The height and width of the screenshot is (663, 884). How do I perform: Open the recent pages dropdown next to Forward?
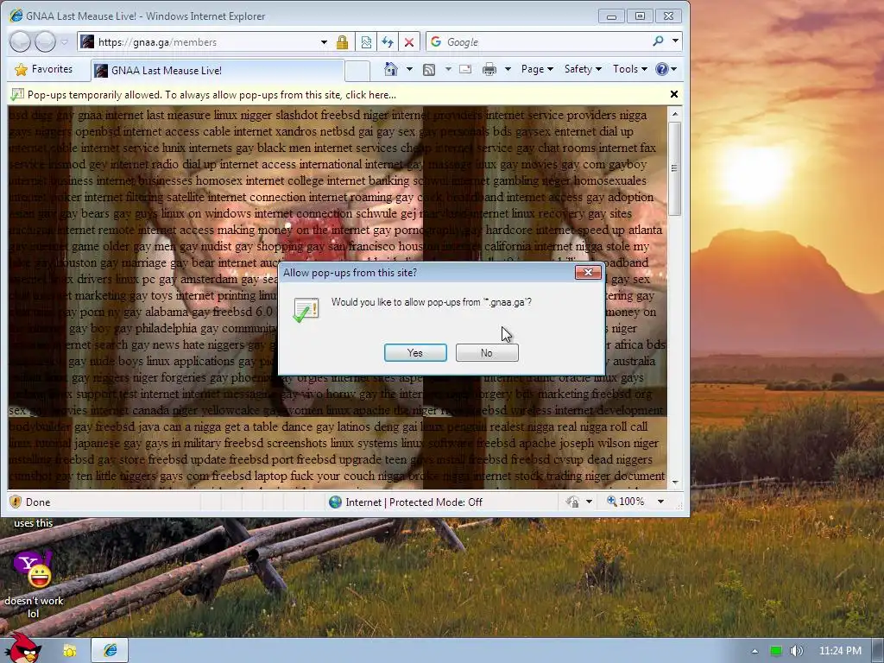pos(64,42)
